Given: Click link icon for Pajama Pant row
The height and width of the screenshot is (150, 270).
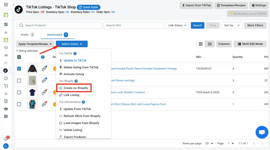Looking at the screenshot, I should (44, 104).
